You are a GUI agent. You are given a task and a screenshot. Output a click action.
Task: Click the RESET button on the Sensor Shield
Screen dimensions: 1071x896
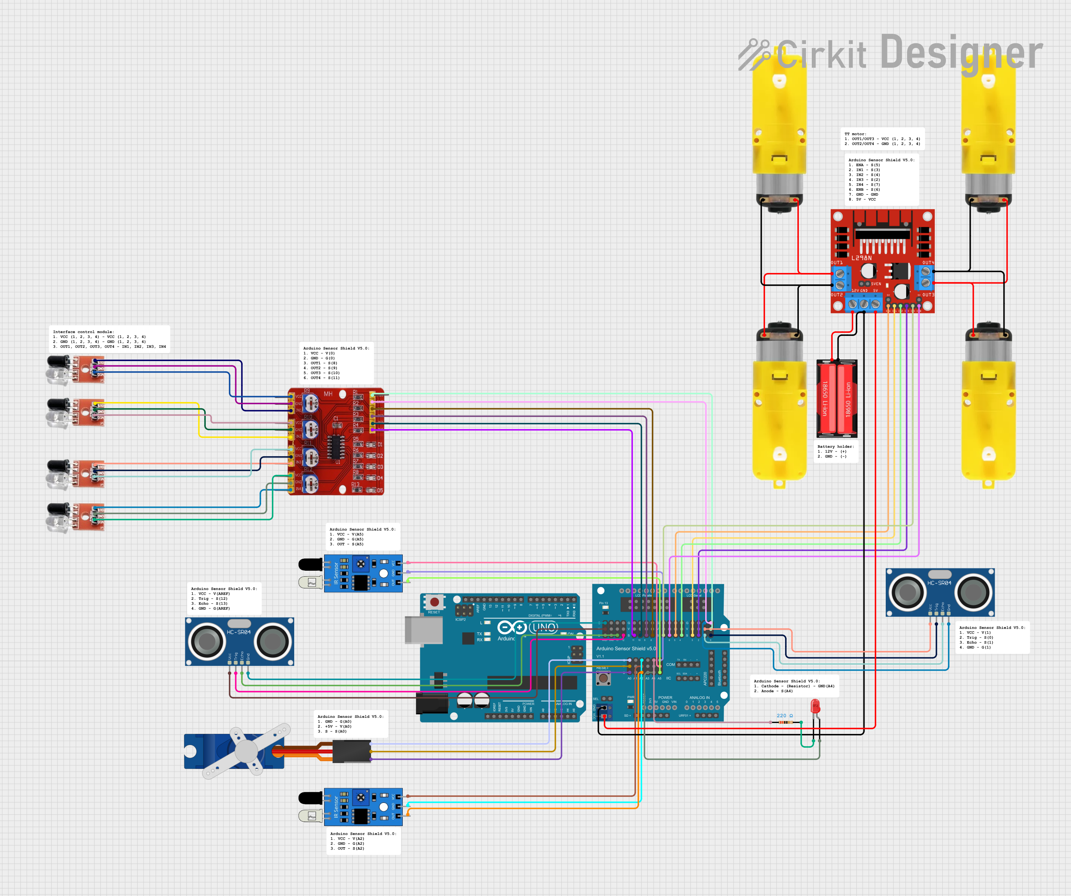point(603,678)
